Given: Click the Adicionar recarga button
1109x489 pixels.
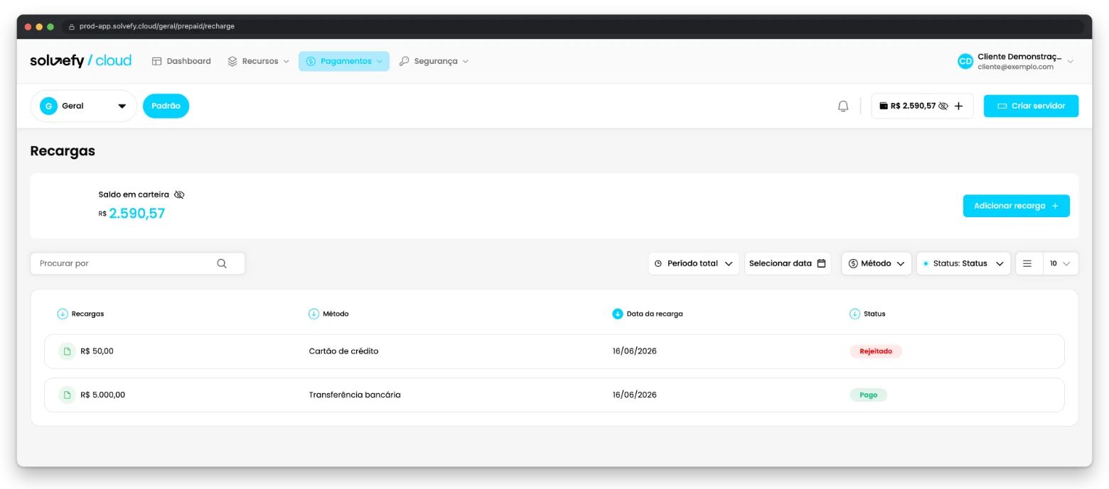Looking at the screenshot, I should (x=1017, y=206).
